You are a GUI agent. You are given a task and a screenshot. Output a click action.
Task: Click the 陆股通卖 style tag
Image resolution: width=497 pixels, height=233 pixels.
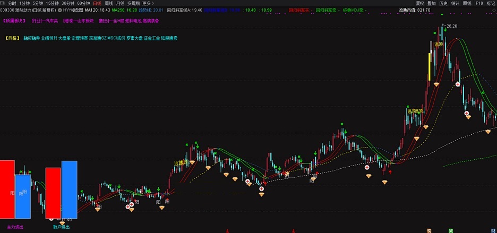(x=169, y=38)
